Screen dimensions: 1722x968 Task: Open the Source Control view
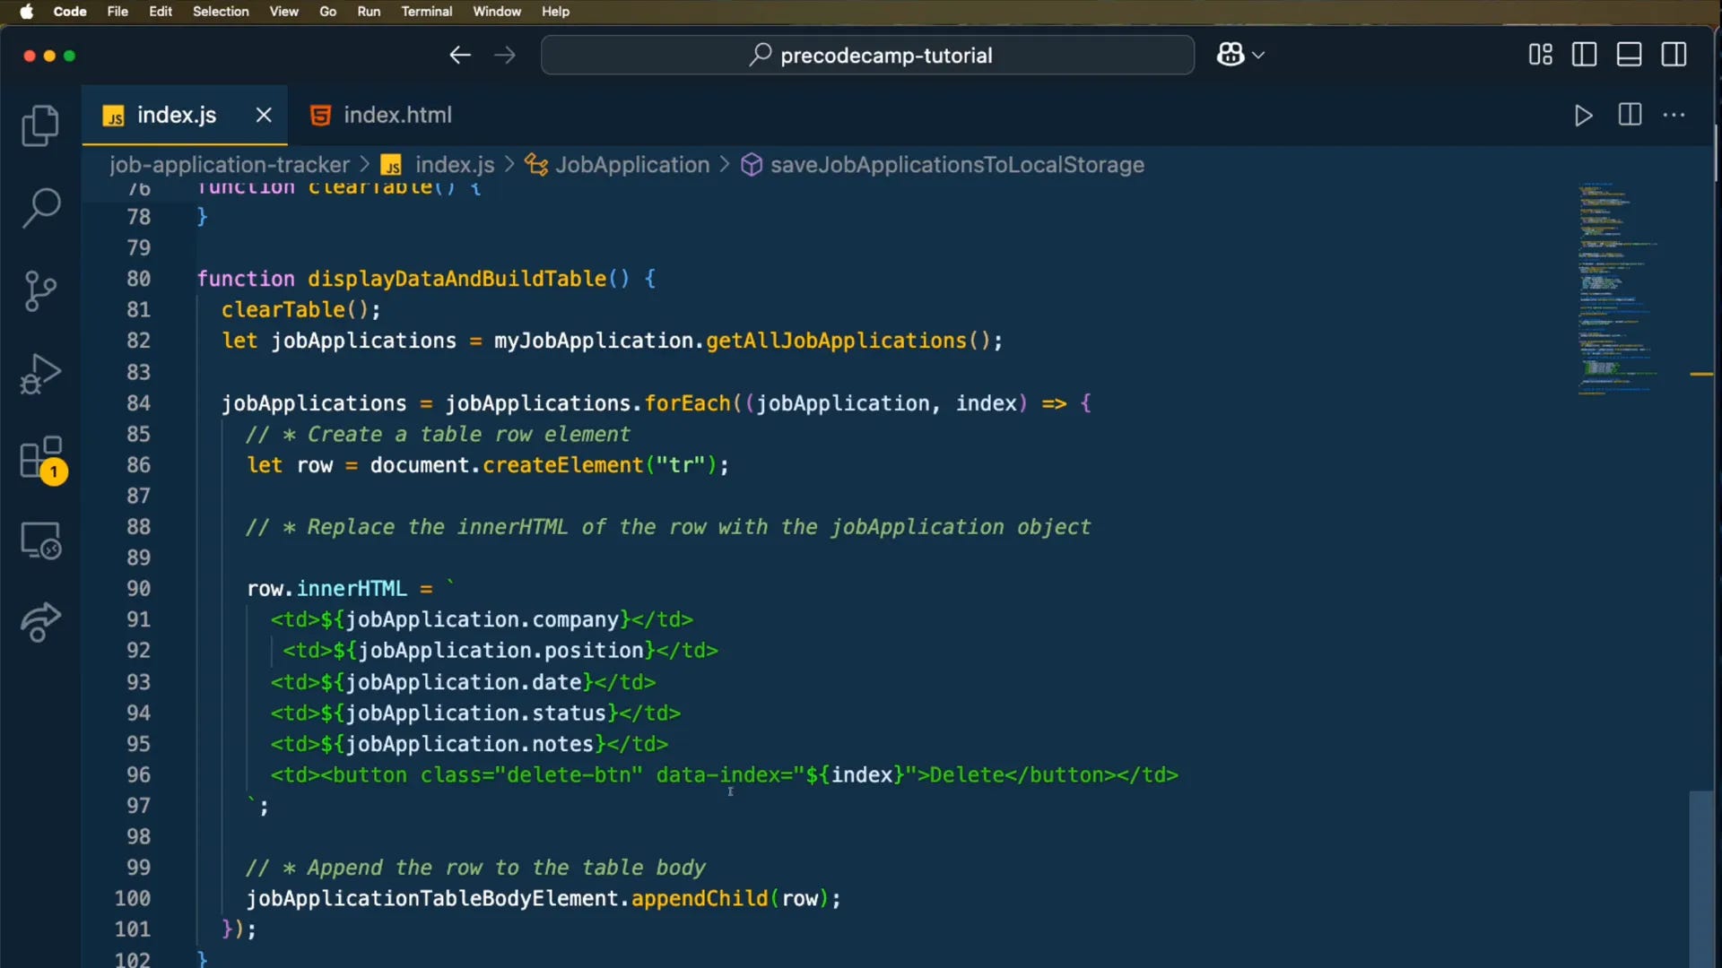(x=40, y=290)
